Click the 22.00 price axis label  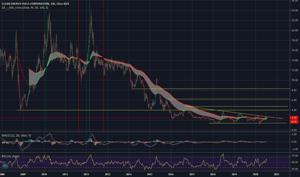point(295,21)
